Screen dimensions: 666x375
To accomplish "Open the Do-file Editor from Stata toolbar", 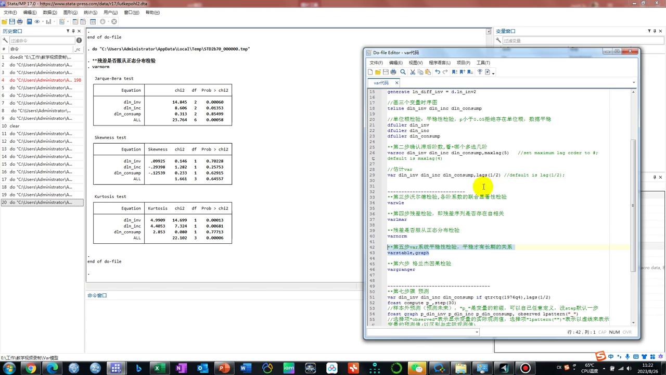I will pyautogui.click(x=61, y=21).
